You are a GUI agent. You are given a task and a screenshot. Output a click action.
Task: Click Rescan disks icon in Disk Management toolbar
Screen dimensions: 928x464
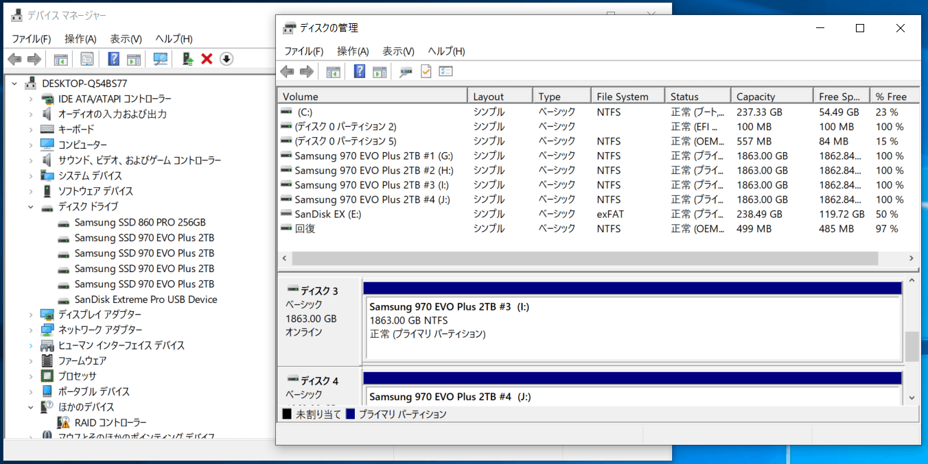406,71
